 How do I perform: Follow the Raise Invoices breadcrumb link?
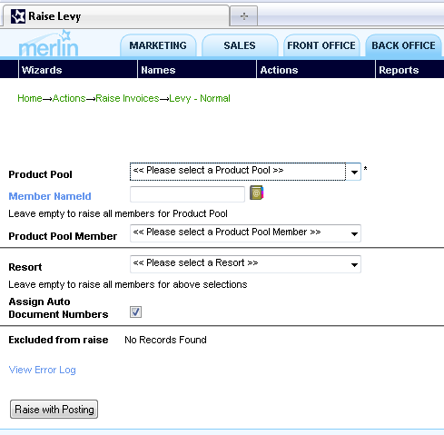pos(127,98)
